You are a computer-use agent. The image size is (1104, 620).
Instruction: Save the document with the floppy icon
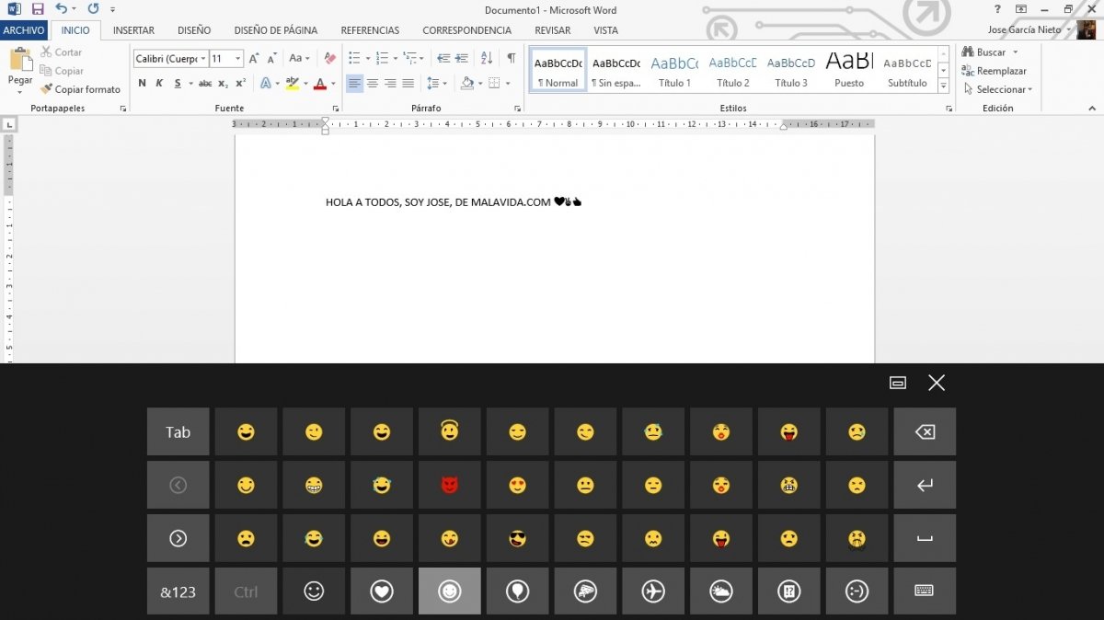click(x=38, y=9)
